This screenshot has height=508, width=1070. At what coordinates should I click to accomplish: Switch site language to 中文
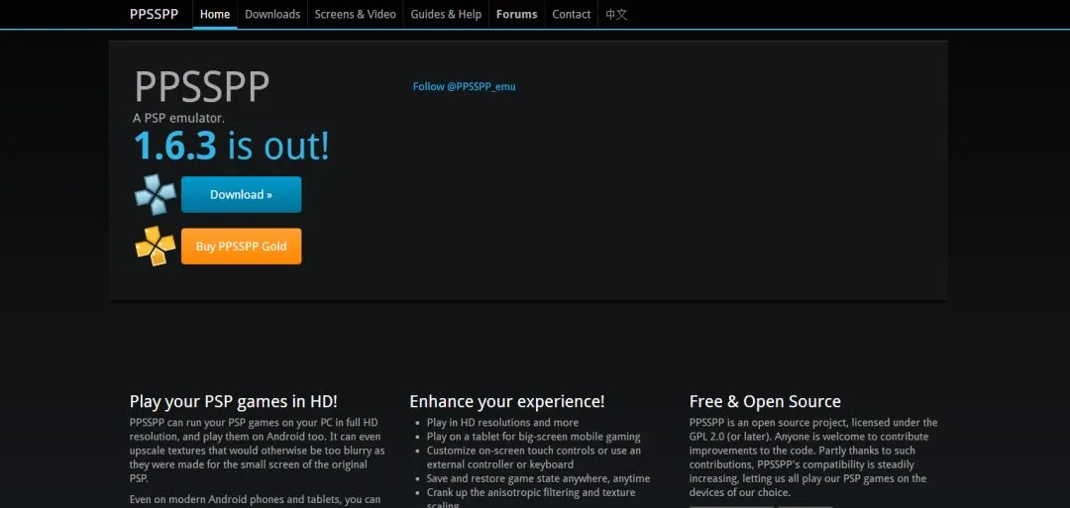coord(616,14)
